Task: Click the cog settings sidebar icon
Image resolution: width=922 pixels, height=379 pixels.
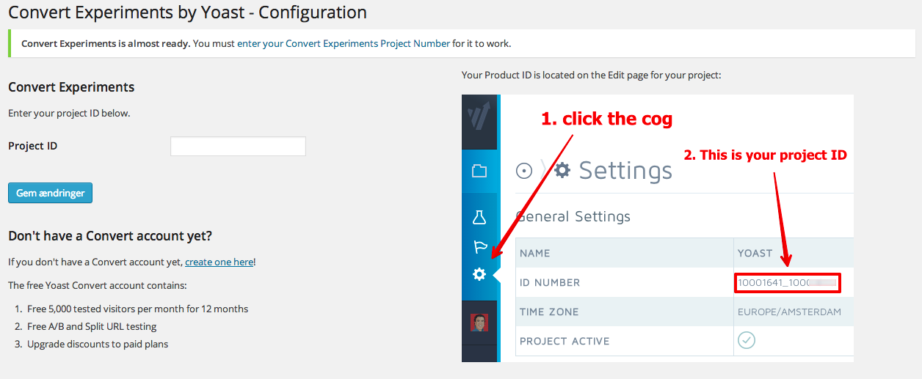Action: coord(479,274)
